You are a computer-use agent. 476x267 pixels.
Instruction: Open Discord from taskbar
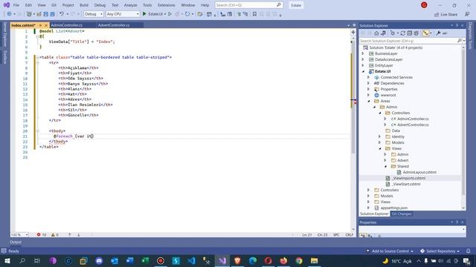[x=99, y=260]
